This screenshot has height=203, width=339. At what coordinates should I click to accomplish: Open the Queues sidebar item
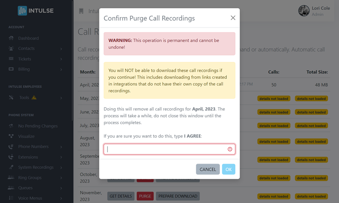pos(25,188)
